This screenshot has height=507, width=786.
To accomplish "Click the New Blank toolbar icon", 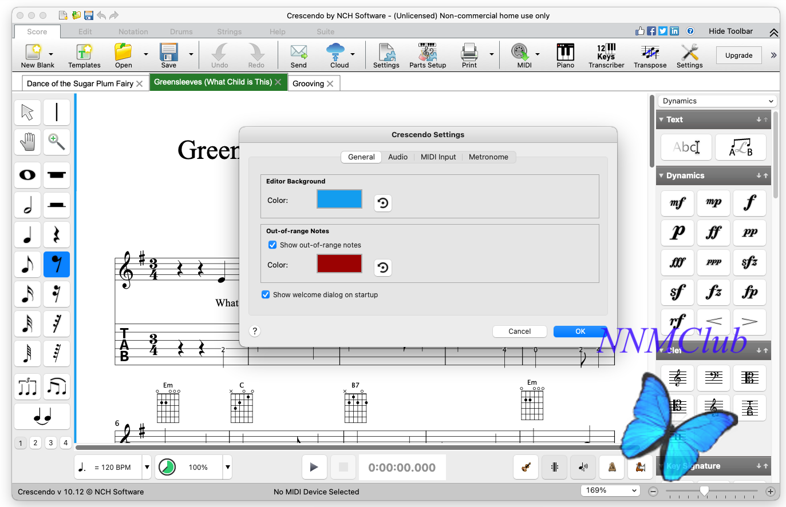I will point(37,55).
